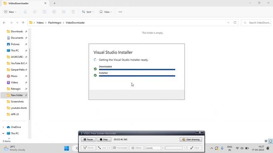Stop the VSDC screen recording
273x153 pixels.
pos(104,139)
